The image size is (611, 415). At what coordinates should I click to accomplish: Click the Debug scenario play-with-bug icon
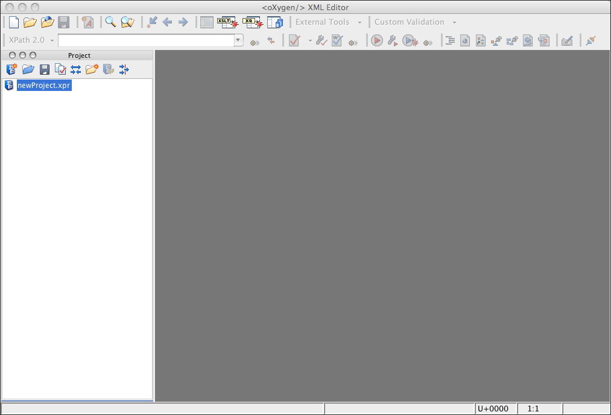point(410,40)
